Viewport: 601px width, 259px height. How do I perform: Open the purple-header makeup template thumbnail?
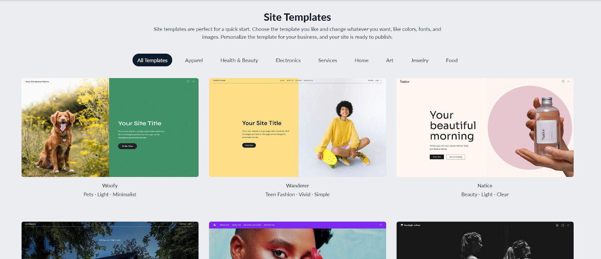pos(297,240)
